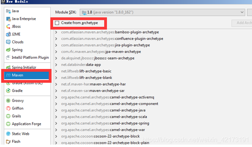Image resolution: width=252 pixels, height=147 pixels.
Task: Click the Maven m icon
Action: [8, 75]
